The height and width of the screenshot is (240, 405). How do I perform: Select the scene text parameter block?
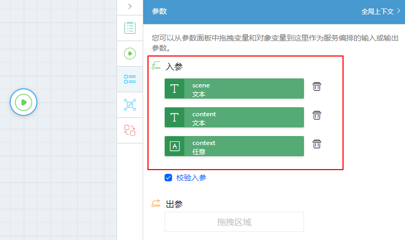tap(234, 89)
